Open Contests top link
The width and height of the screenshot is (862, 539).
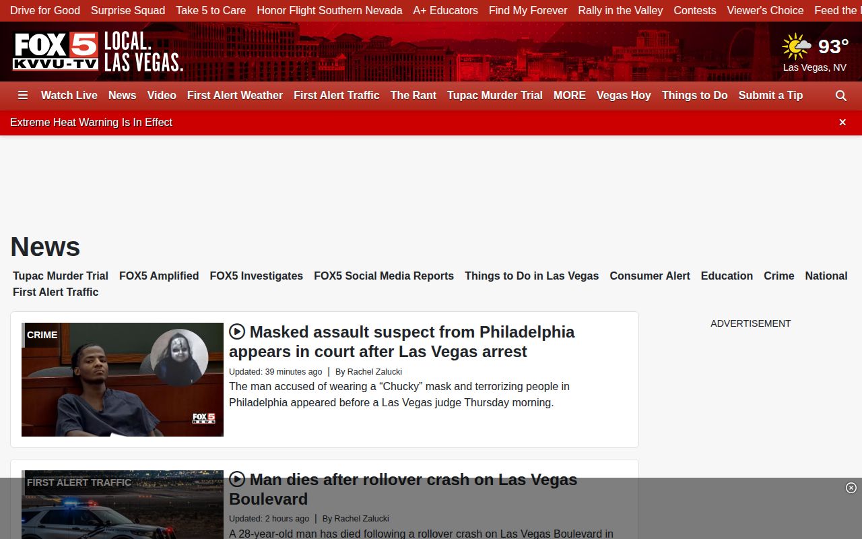[x=695, y=11]
